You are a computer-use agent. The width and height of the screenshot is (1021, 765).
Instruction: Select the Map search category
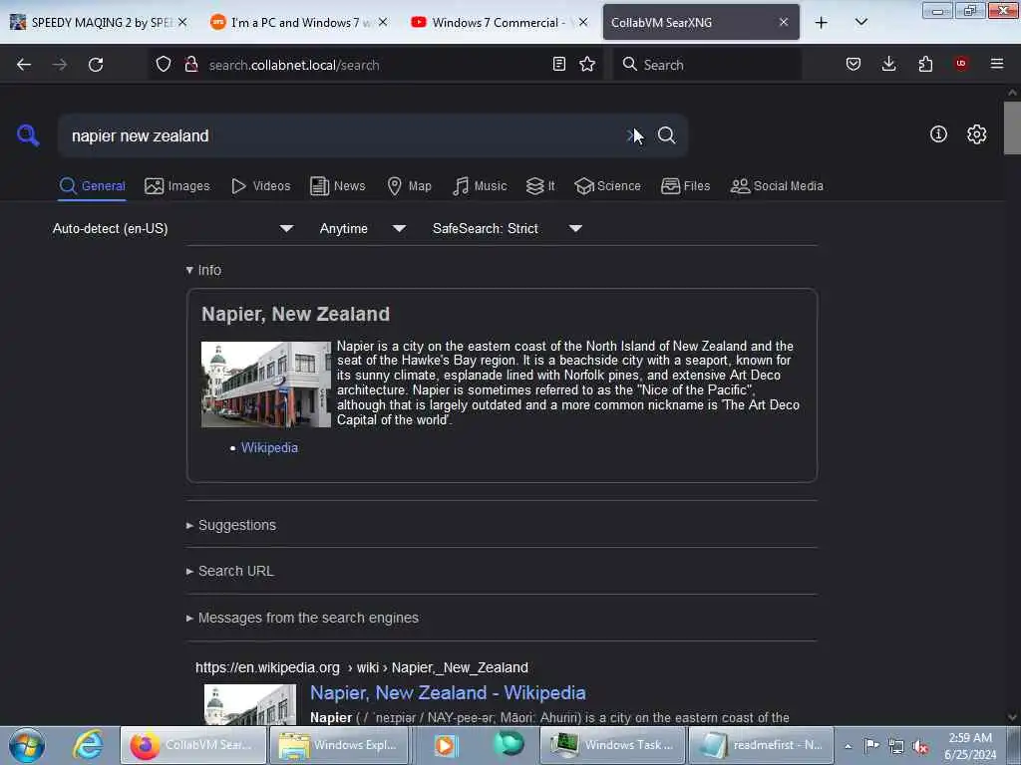[409, 186]
